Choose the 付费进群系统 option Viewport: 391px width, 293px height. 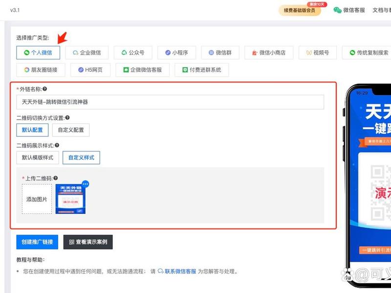point(202,70)
